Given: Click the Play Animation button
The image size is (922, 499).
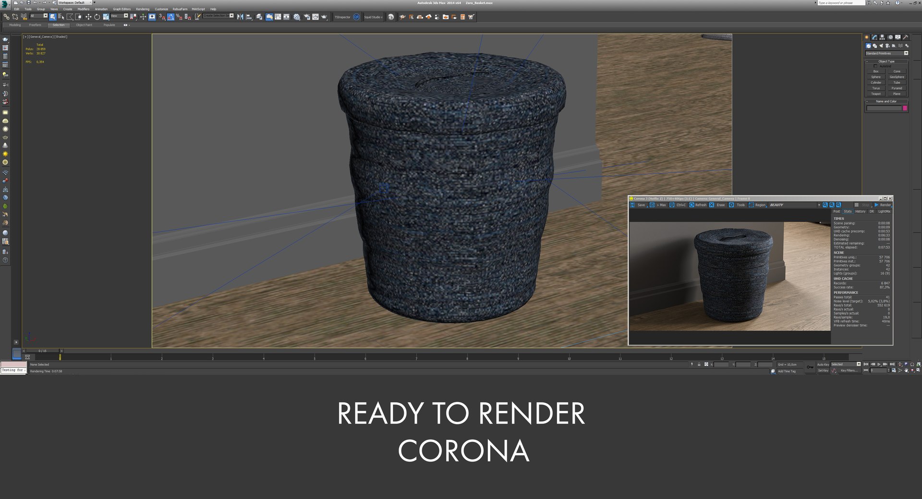Looking at the screenshot, I should 879,364.
